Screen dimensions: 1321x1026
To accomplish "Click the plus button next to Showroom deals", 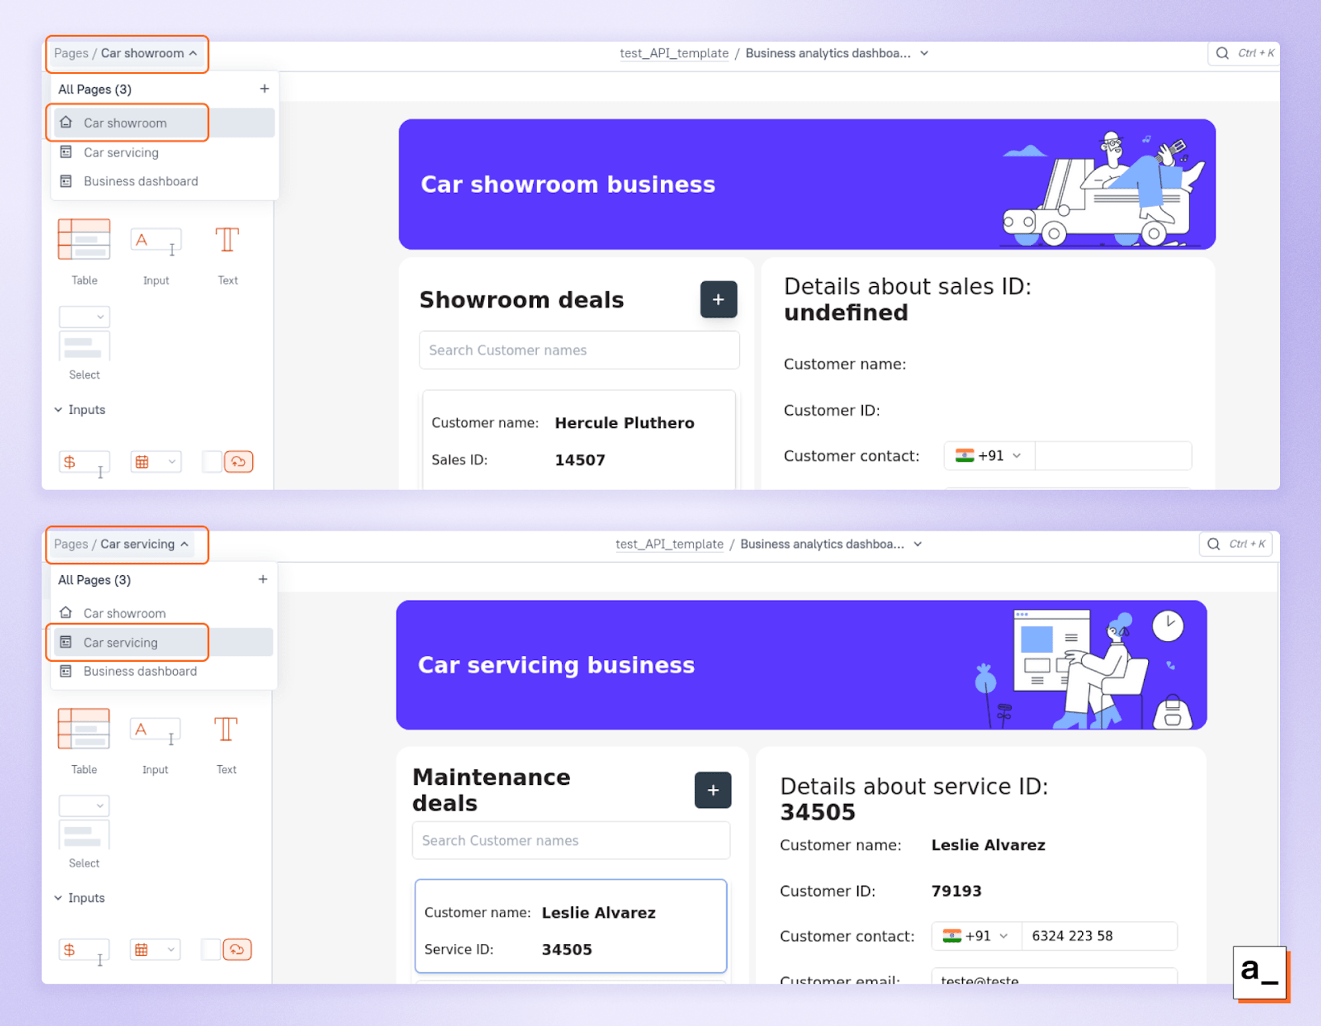I will click(x=718, y=299).
